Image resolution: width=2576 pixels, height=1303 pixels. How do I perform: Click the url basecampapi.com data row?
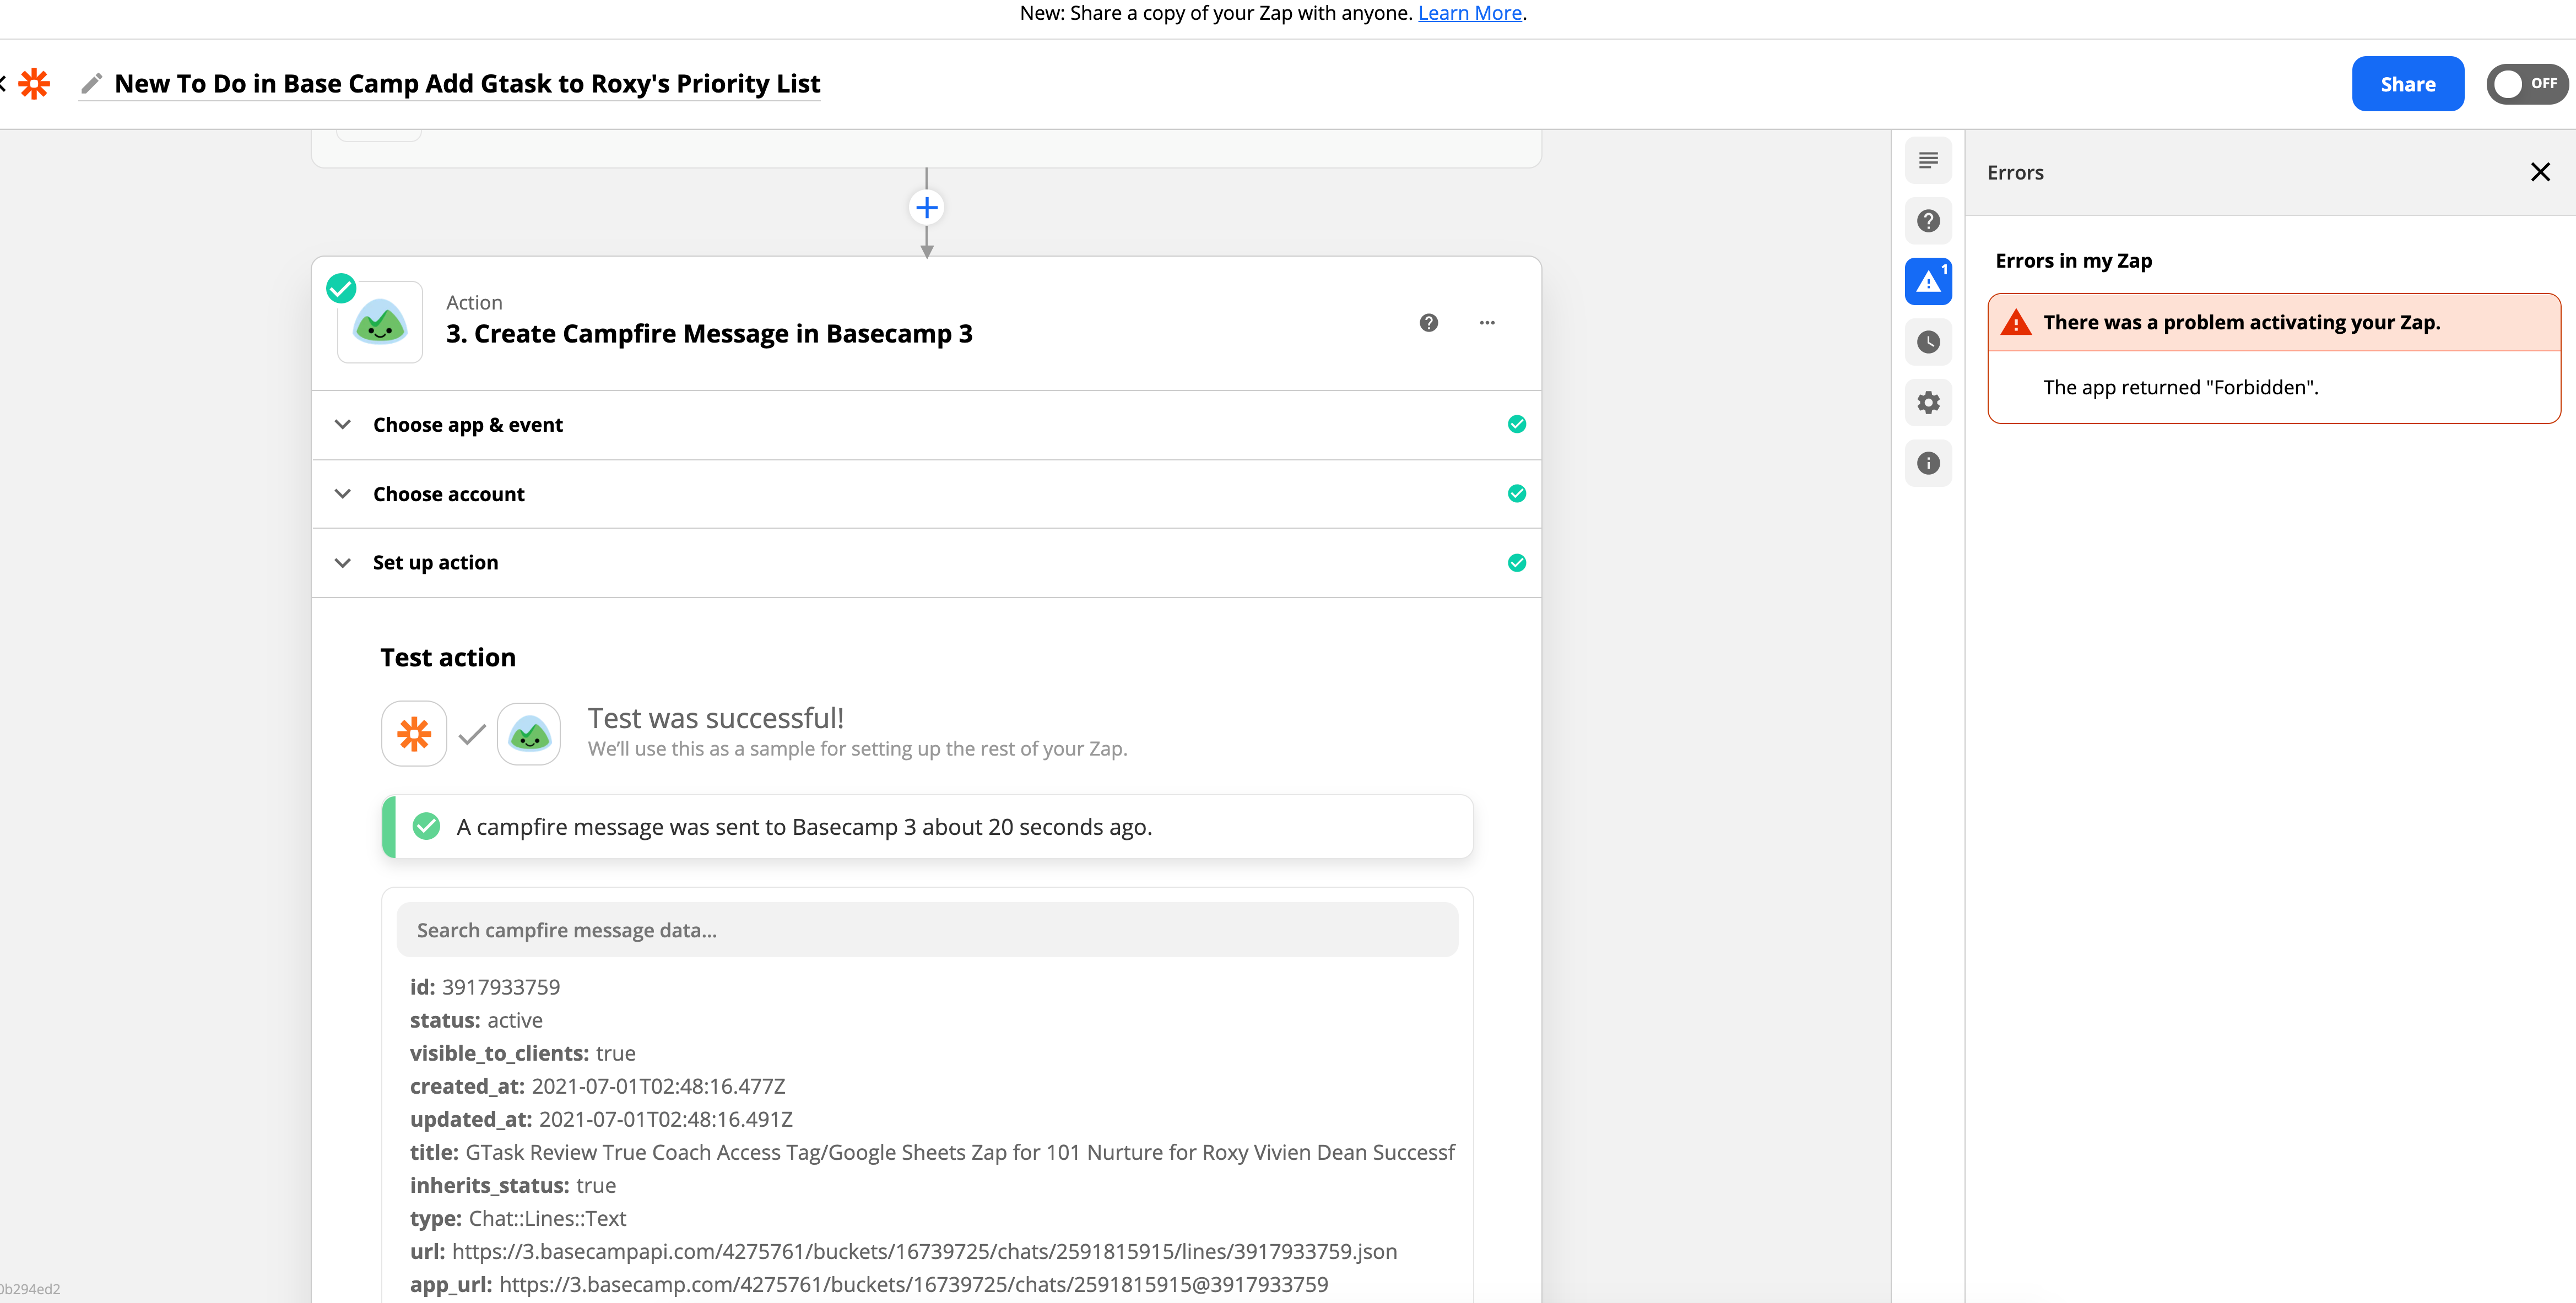(903, 1251)
